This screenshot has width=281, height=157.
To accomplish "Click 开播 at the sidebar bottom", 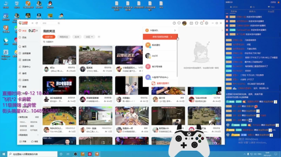I will click(x=23, y=141).
